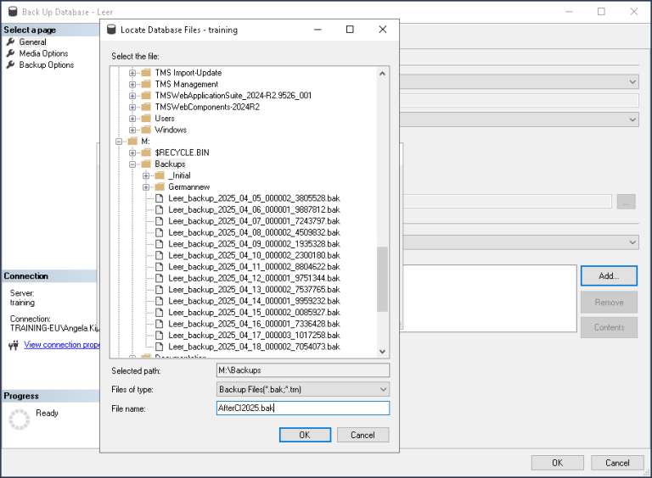Select Leer_backup_2025_04_18_000002_7054073.bak file
Image resolution: width=652 pixels, height=478 pixels.
(x=254, y=347)
